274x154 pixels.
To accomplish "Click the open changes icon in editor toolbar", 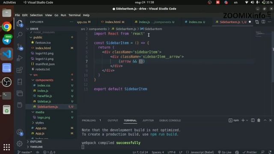I will (257, 22).
